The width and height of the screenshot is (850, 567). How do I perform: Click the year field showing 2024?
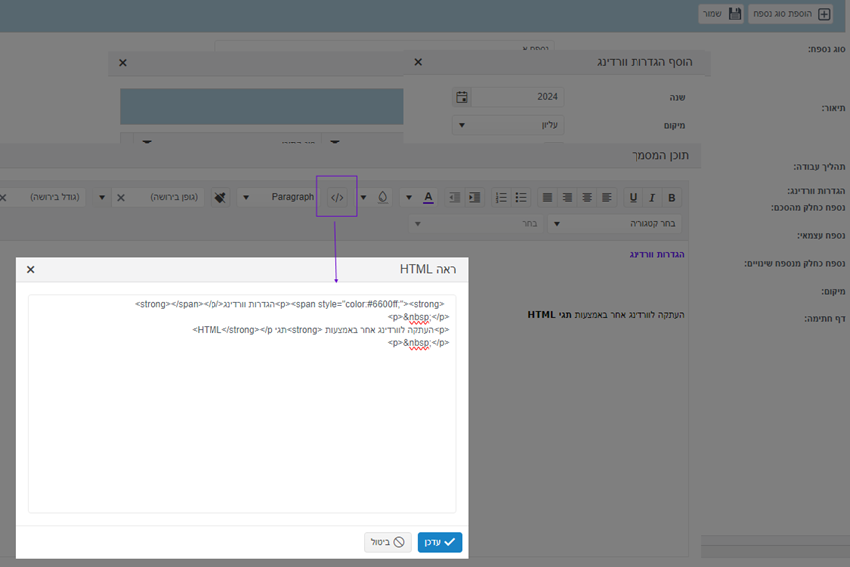[517, 97]
